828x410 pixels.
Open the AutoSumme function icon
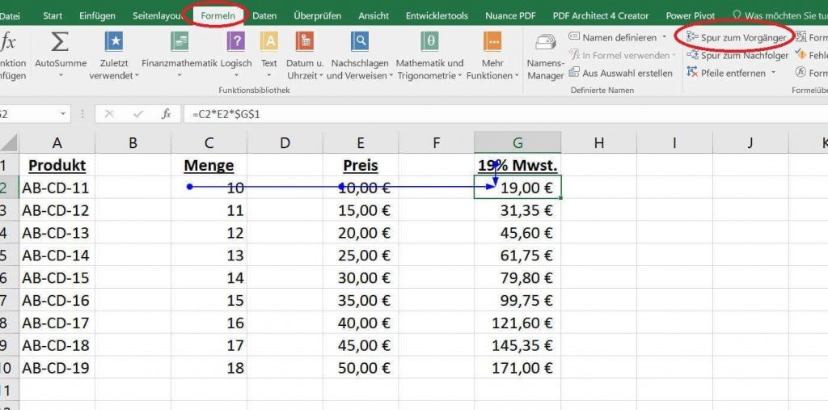[59, 41]
